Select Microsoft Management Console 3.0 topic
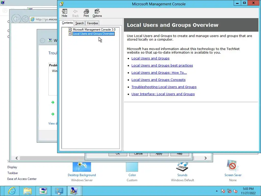 click(94, 30)
